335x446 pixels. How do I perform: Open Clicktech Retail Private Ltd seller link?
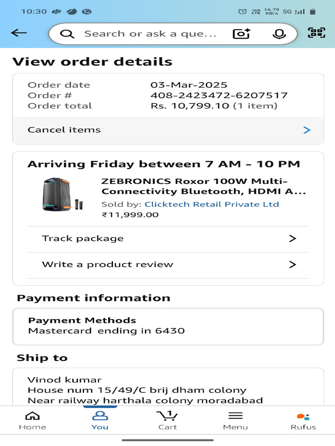212,204
